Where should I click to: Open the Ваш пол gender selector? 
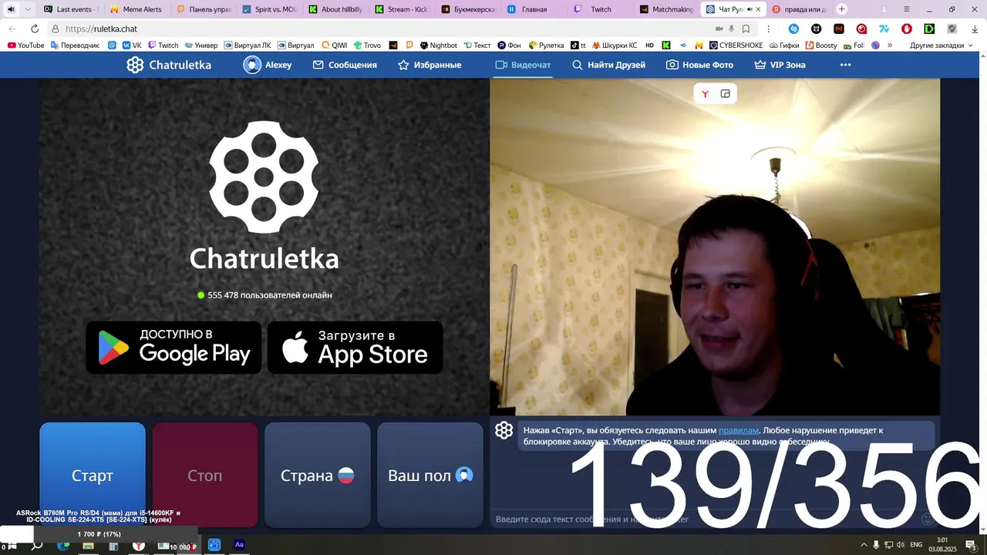[x=430, y=475]
